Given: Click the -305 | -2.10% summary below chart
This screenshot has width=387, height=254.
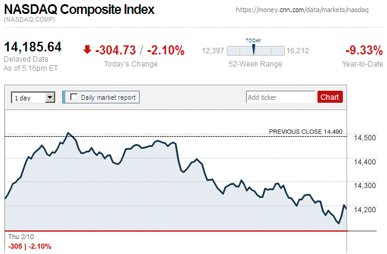Looking at the screenshot, I should pos(30,246).
